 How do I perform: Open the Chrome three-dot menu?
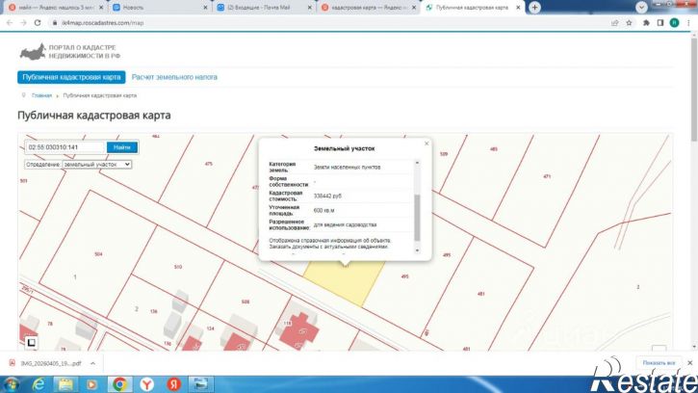point(688,23)
